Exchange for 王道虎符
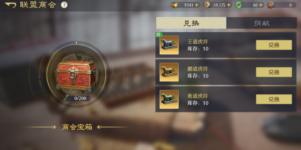 (274, 45)
